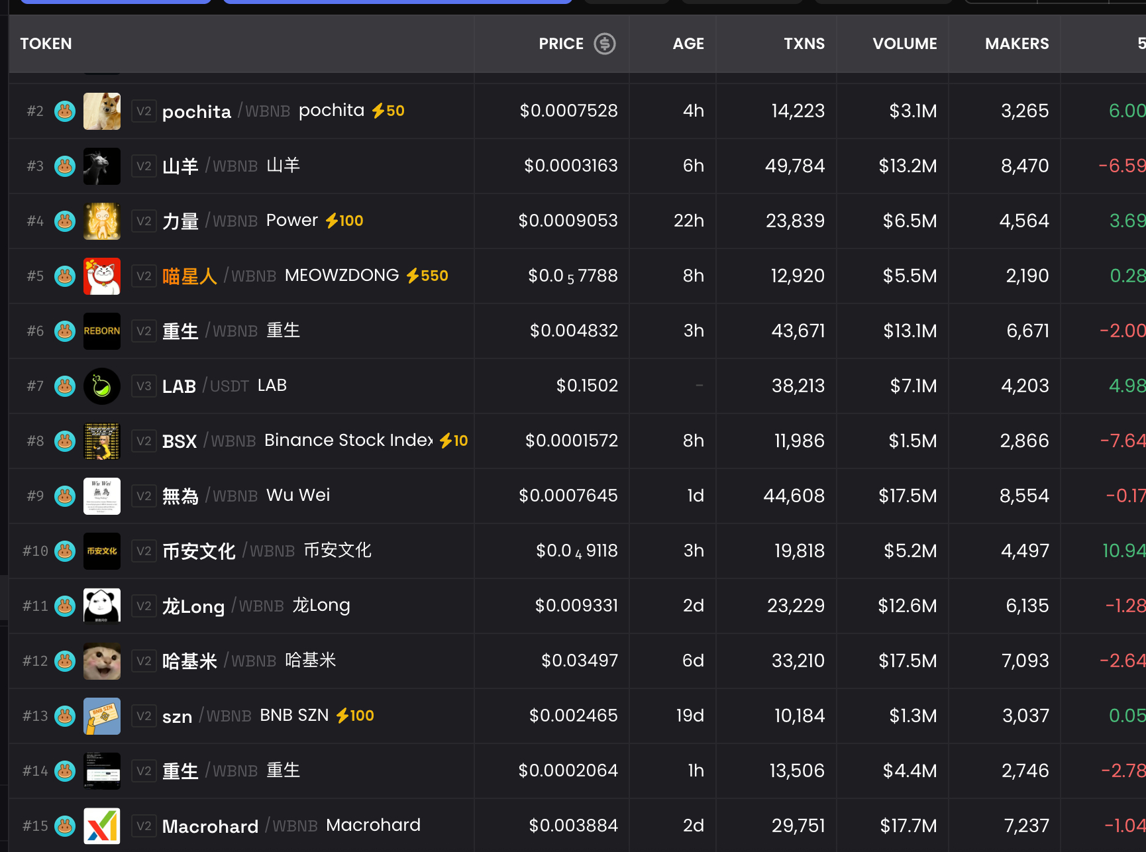Sort the table by MAKERS column
1146x852 pixels.
pyautogui.click(x=1017, y=44)
